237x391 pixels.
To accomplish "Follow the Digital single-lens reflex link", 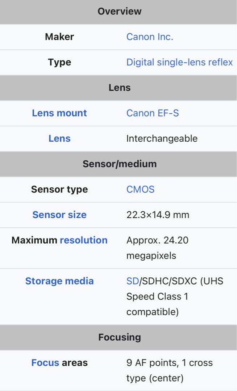I will coord(179,62).
